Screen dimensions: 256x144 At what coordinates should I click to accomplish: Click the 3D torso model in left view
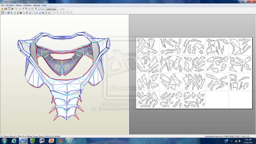(x=64, y=76)
